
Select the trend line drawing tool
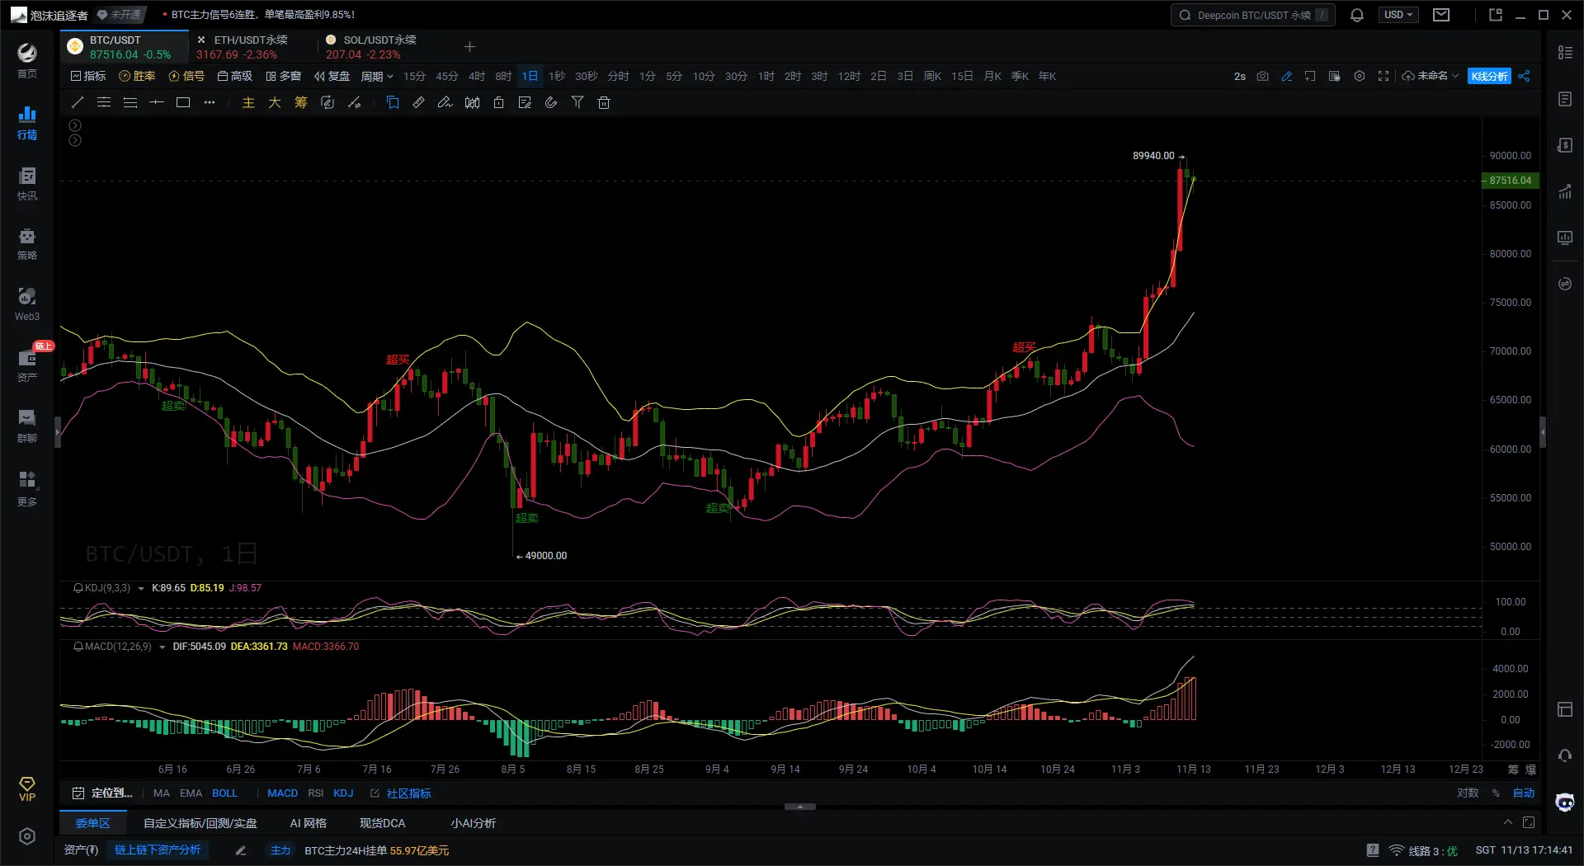[78, 103]
